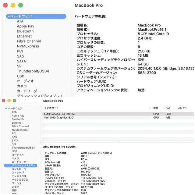
Task: Select オーディオ in bottom window sidebar
Action: pos(18,155)
